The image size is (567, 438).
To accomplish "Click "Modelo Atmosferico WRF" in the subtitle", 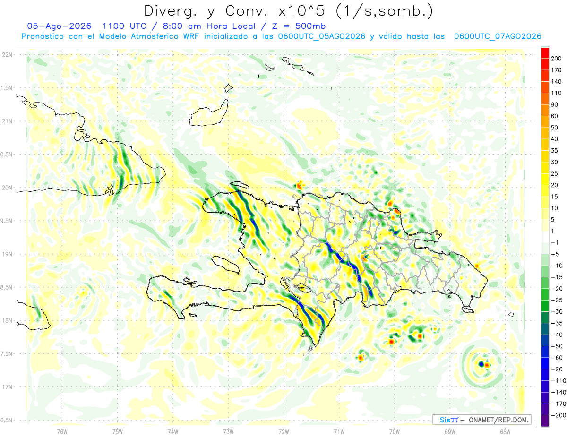I will coord(155,36).
